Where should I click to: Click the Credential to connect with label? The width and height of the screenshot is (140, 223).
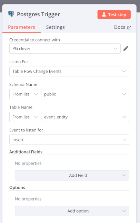coord(34,40)
